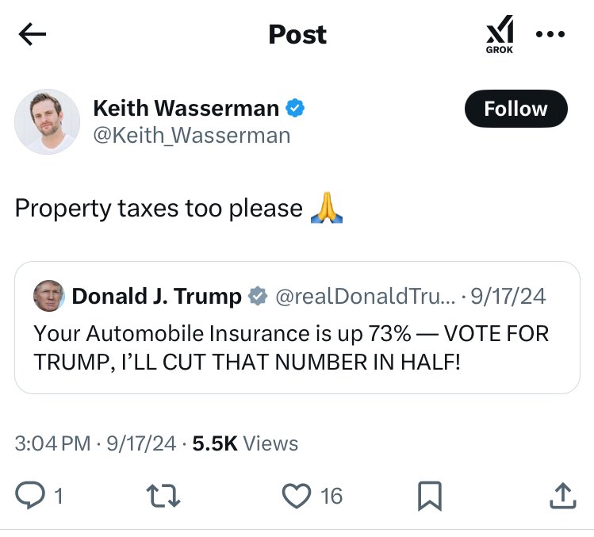Bookmark this post

click(429, 497)
